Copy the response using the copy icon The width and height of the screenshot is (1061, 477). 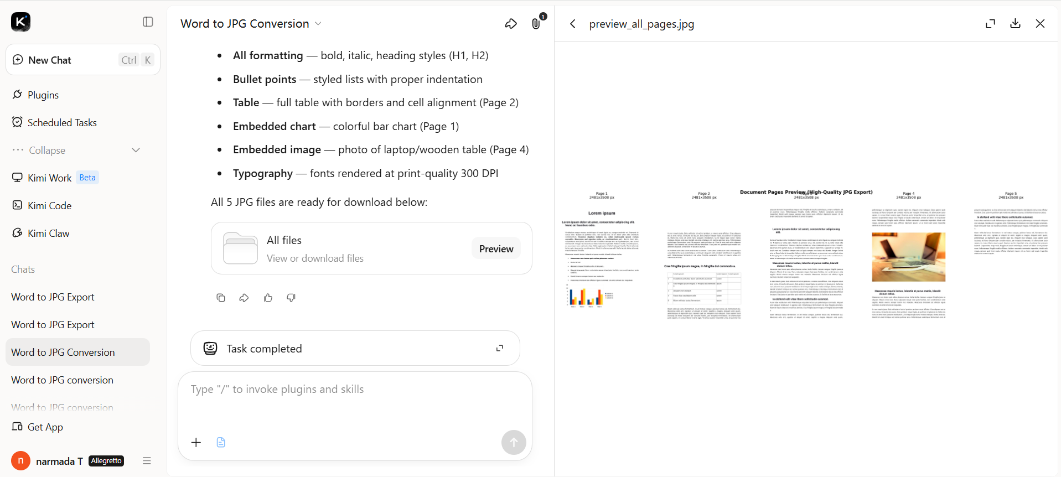coord(221,298)
